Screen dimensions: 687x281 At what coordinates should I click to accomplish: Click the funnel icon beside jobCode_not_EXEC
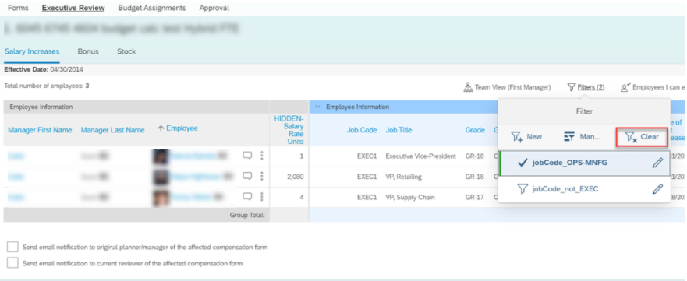pos(522,189)
